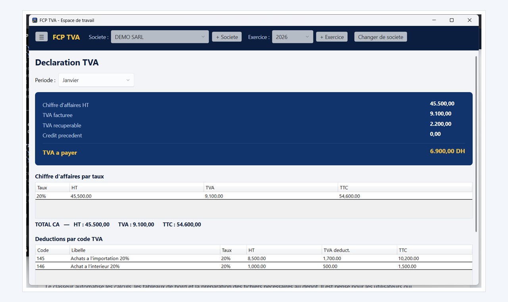Open the Societe dropdown showing DEMO SARL
This screenshot has width=508, height=302.
160,37
